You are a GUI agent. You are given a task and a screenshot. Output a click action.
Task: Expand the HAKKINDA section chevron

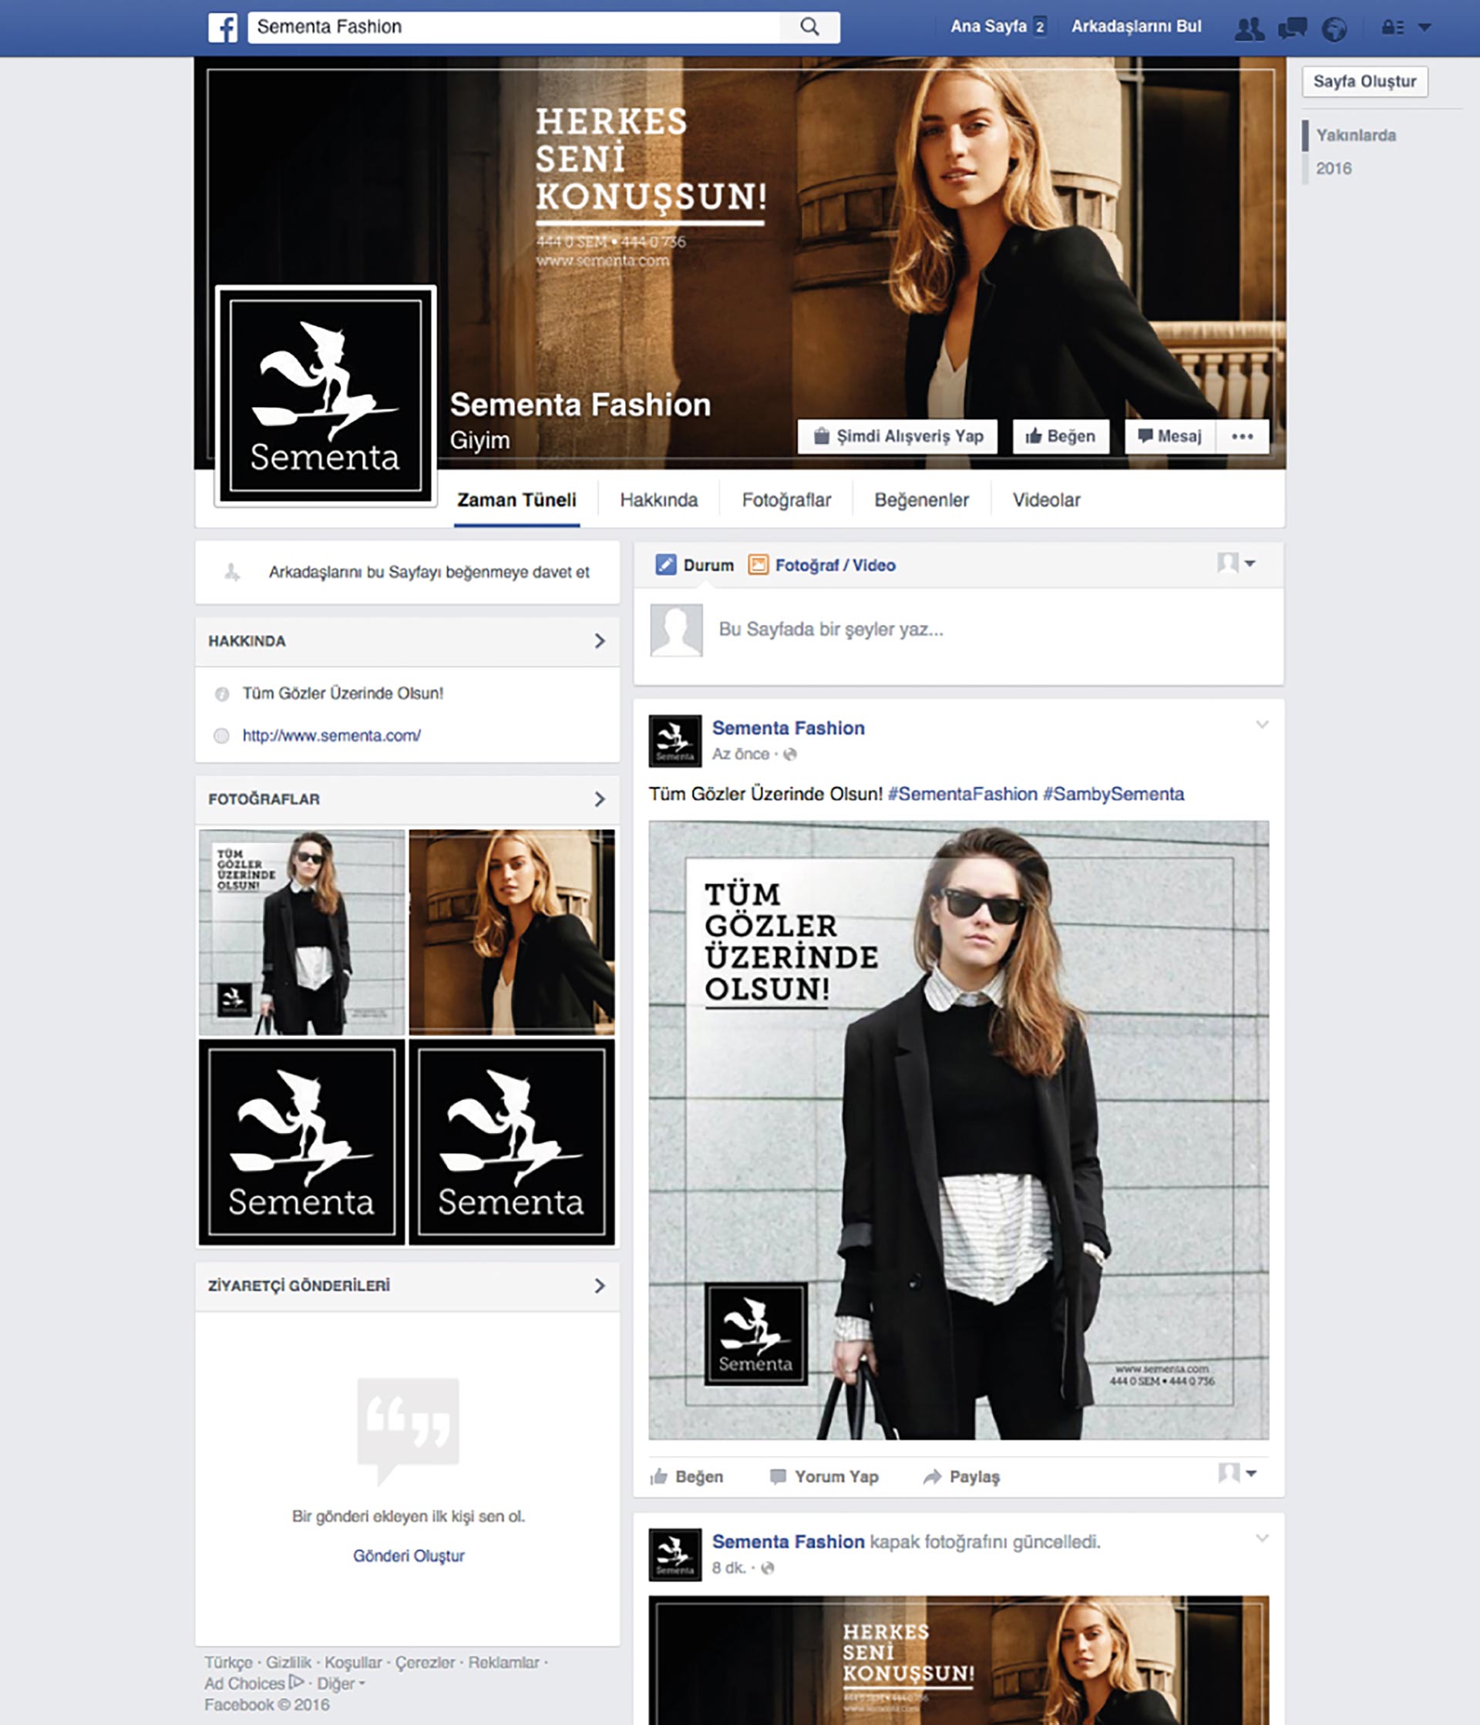pos(600,641)
